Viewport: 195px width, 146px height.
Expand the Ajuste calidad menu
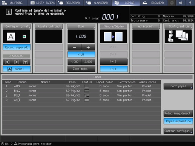49,26
